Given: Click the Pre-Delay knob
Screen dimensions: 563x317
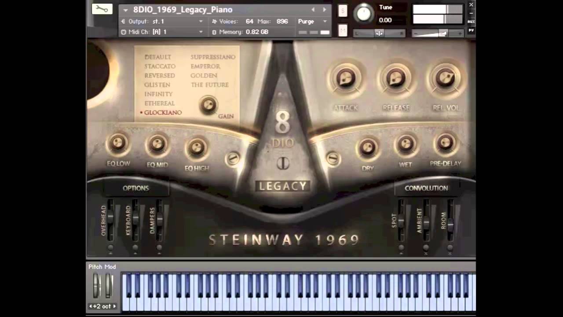Looking at the screenshot, I should pos(446,143).
